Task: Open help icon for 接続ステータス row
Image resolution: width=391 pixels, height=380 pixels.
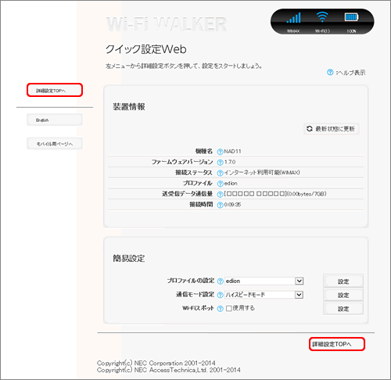Action: coord(220,173)
